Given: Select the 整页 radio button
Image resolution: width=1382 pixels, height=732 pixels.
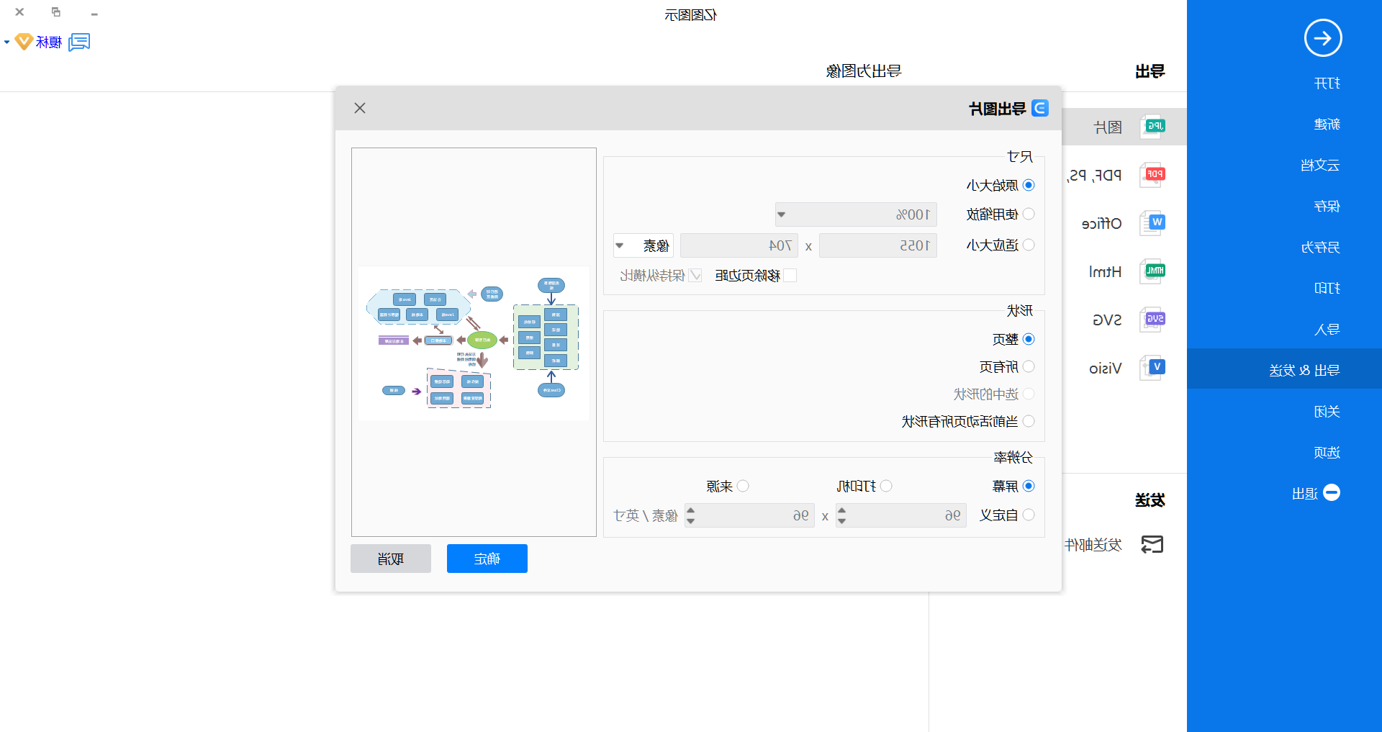Looking at the screenshot, I should 1029,339.
